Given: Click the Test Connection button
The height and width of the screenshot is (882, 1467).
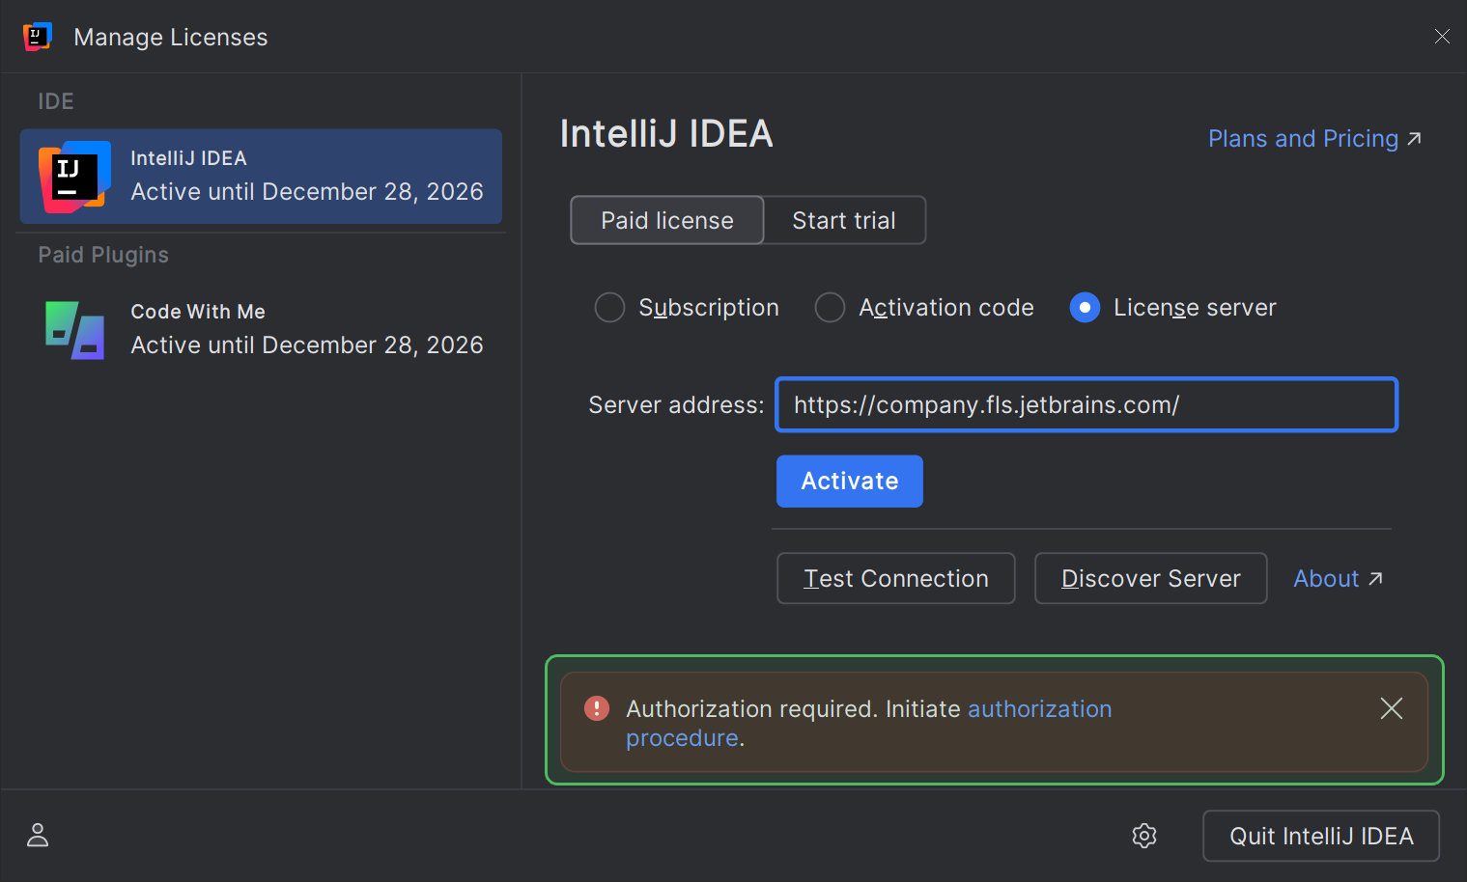Looking at the screenshot, I should (895, 578).
